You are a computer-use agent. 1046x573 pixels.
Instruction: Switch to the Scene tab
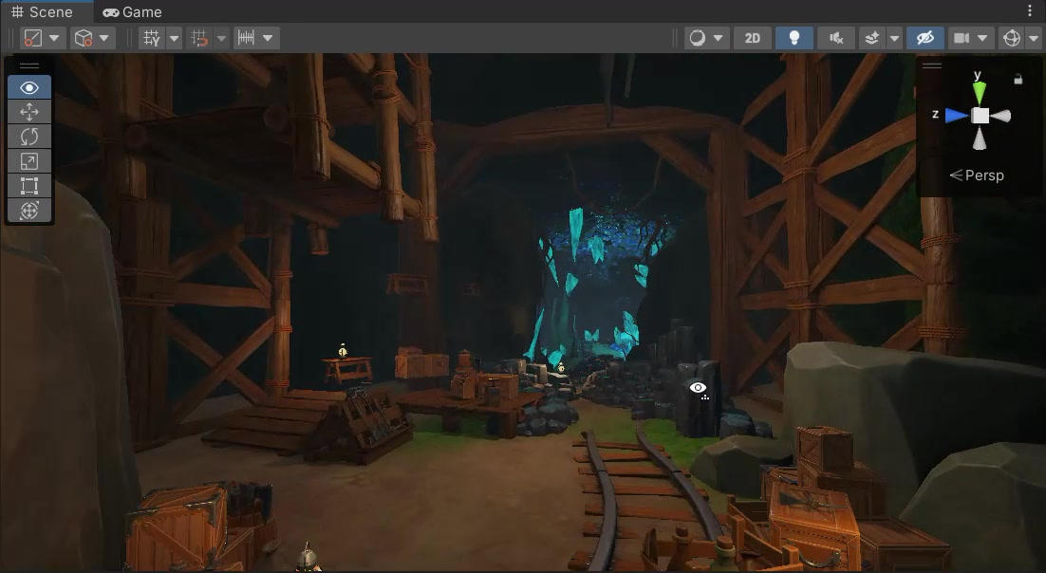[x=42, y=12]
